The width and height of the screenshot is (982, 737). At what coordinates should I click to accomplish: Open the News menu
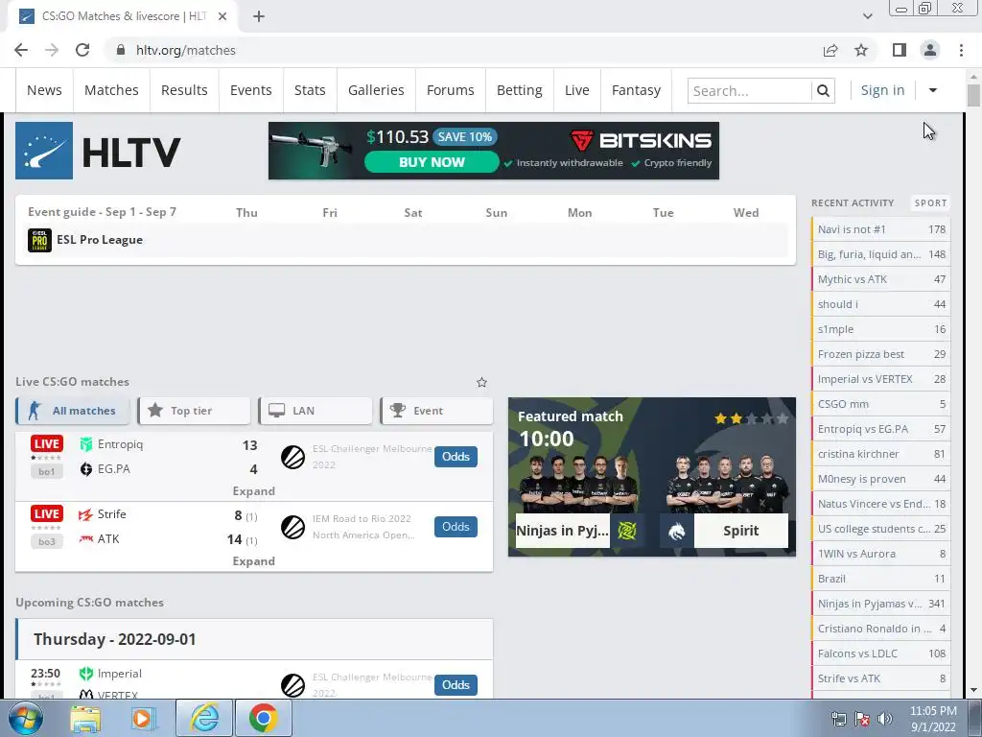[x=44, y=91]
